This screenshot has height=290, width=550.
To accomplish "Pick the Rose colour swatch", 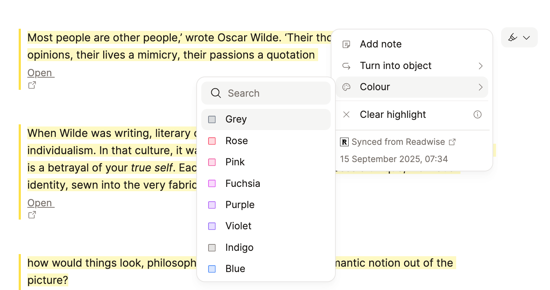I will pos(212,141).
